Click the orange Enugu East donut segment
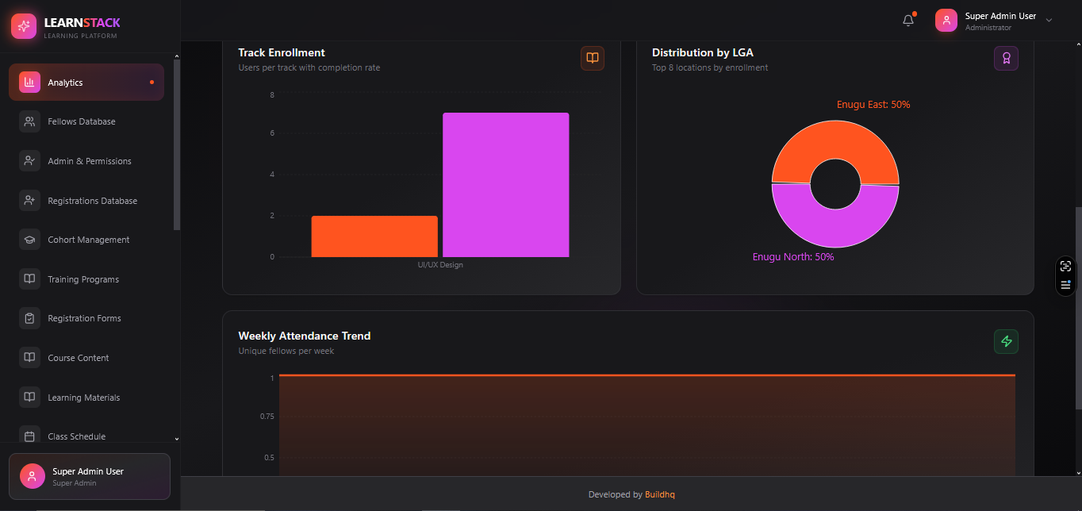The height and width of the screenshot is (511, 1082). pos(835,143)
